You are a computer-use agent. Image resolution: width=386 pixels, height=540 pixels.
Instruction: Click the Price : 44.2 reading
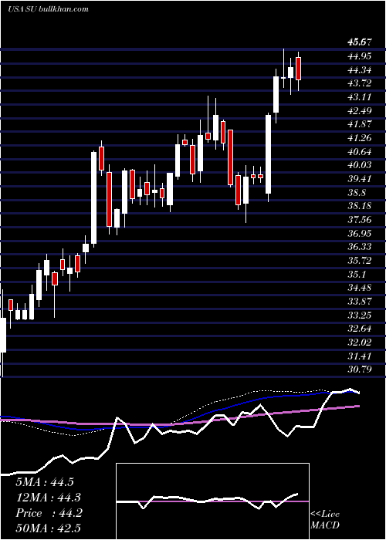click(x=49, y=513)
